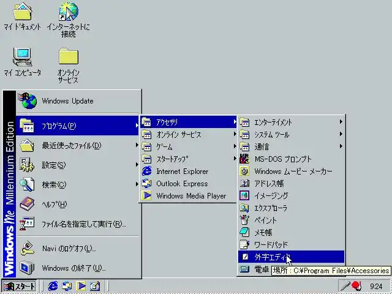Click the 電卓 calculator icon

244,269
